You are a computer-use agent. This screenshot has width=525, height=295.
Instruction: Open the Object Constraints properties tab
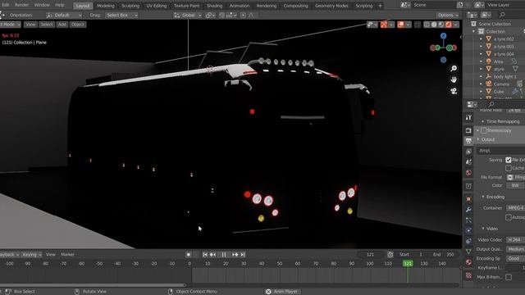tap(468, 241)
